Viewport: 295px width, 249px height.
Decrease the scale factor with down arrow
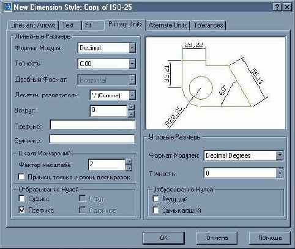coord(129,168)
